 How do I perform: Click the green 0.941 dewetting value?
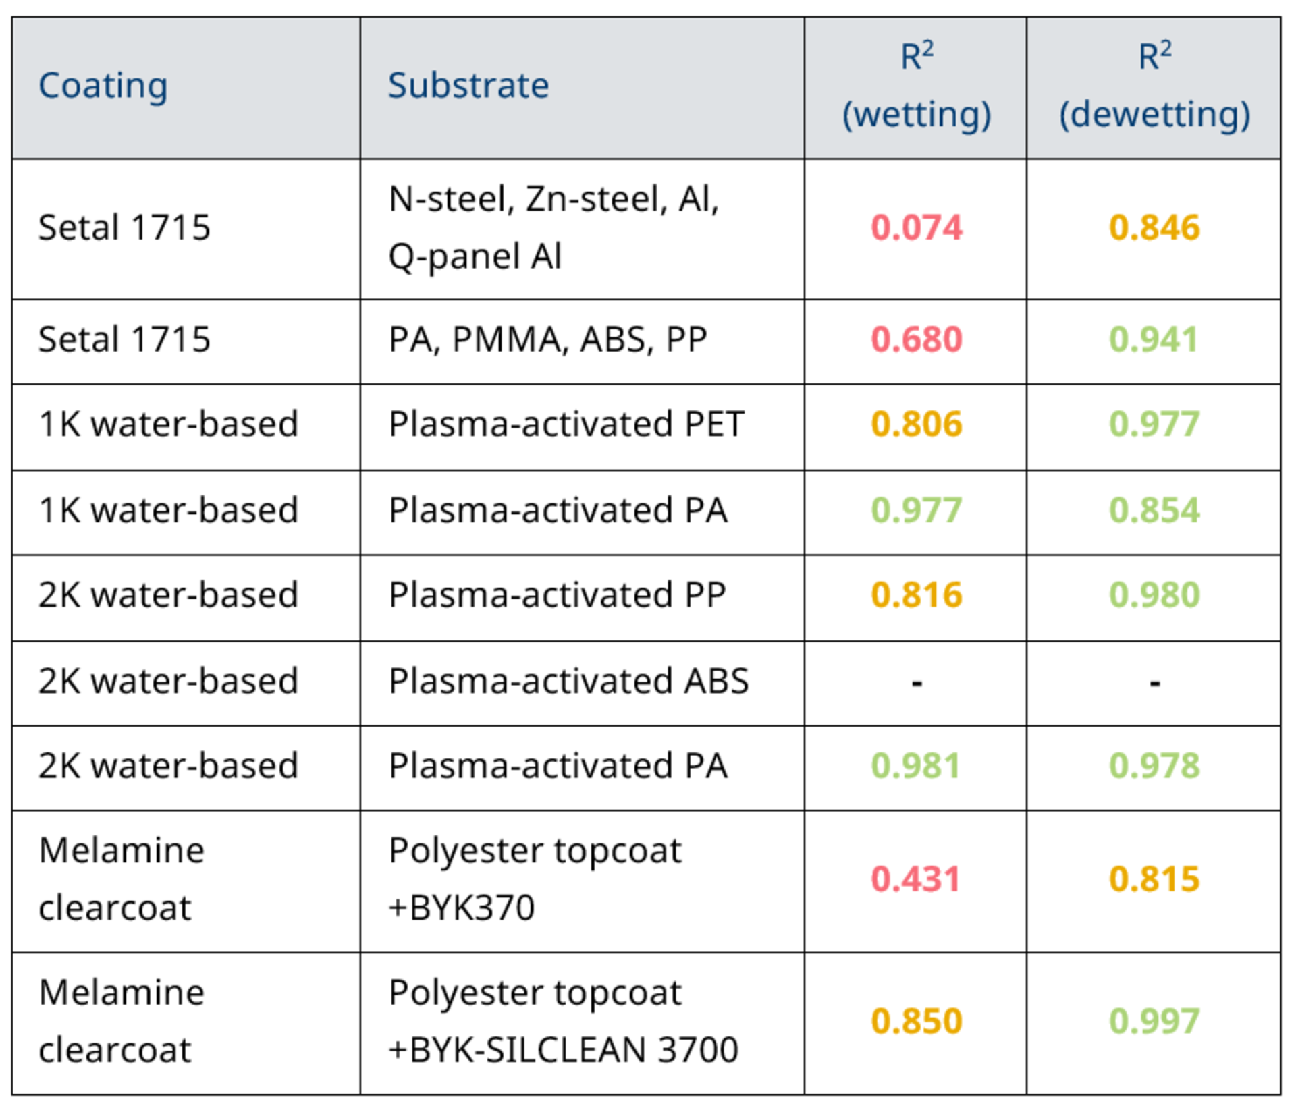pyautogui.click(x=1154, y=339)
